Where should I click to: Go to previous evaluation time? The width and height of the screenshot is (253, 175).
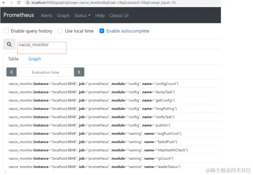click(x=11, y=72)
